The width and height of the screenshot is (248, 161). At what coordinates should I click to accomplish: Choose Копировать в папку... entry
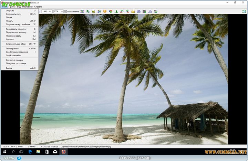[20, 29]
